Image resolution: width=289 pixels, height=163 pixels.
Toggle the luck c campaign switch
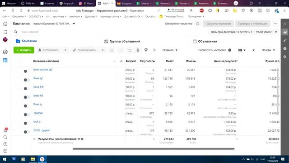click(x=27, y=123)
